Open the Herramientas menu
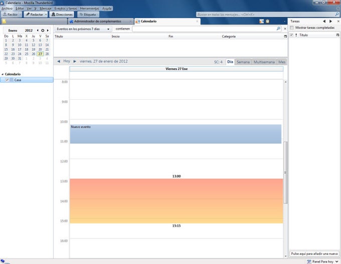Image resolution: width=341 pixels, height=264 pixels. (90, 9)
